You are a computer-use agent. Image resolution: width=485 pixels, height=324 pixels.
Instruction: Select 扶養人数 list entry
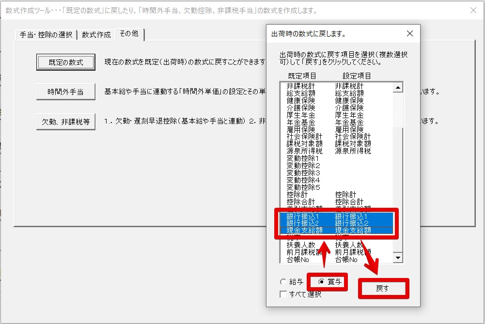point(329,245)
